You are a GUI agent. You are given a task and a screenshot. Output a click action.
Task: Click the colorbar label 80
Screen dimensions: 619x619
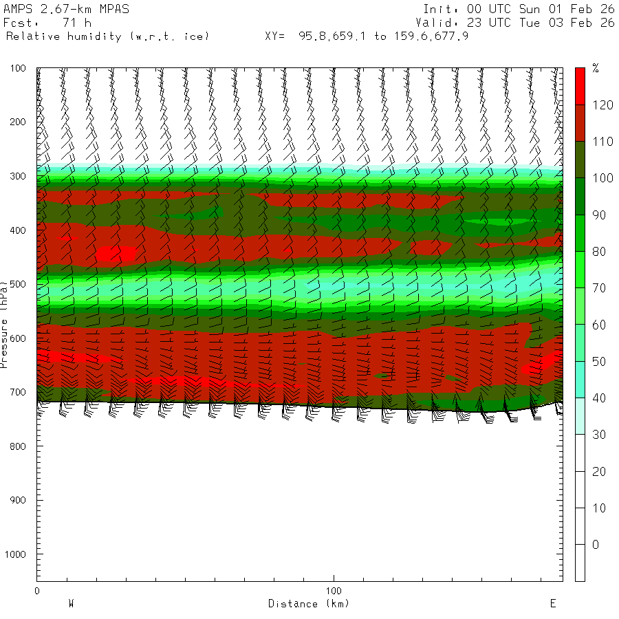(599, 252)
